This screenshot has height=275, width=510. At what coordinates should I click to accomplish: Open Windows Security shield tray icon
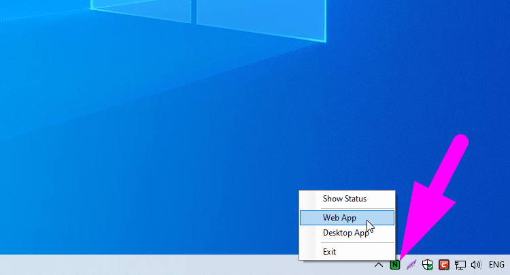tap(428, 265)
